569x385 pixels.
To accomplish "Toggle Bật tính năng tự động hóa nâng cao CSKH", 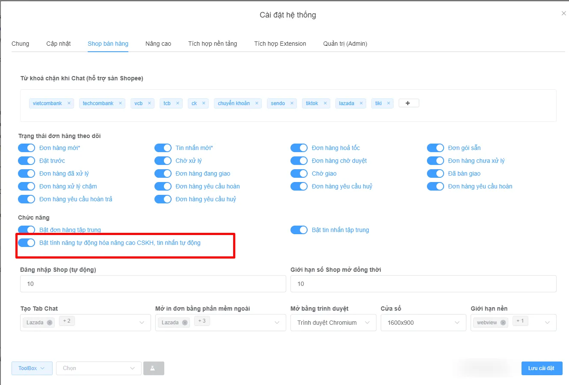I will pos(27,243).
